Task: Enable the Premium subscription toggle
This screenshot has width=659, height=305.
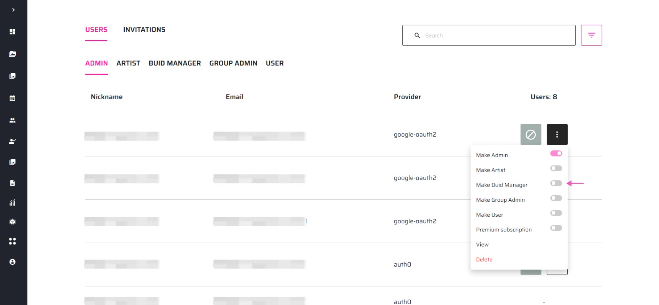Action: [556, 228]
